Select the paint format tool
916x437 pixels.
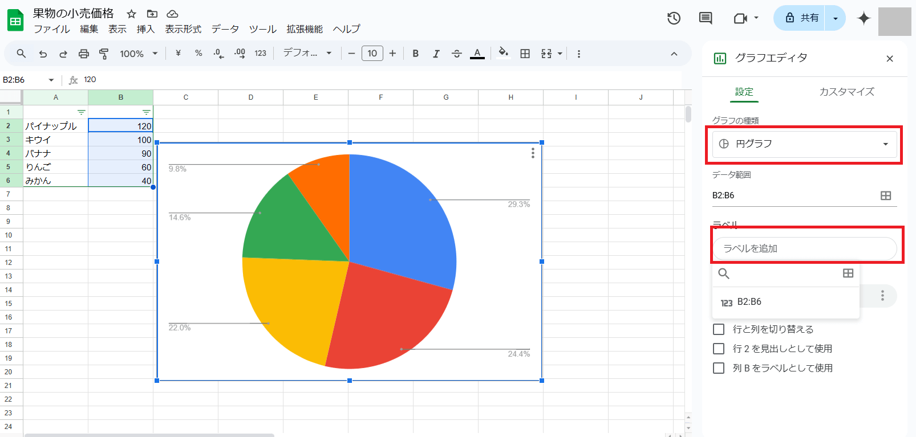pos(104,54)
